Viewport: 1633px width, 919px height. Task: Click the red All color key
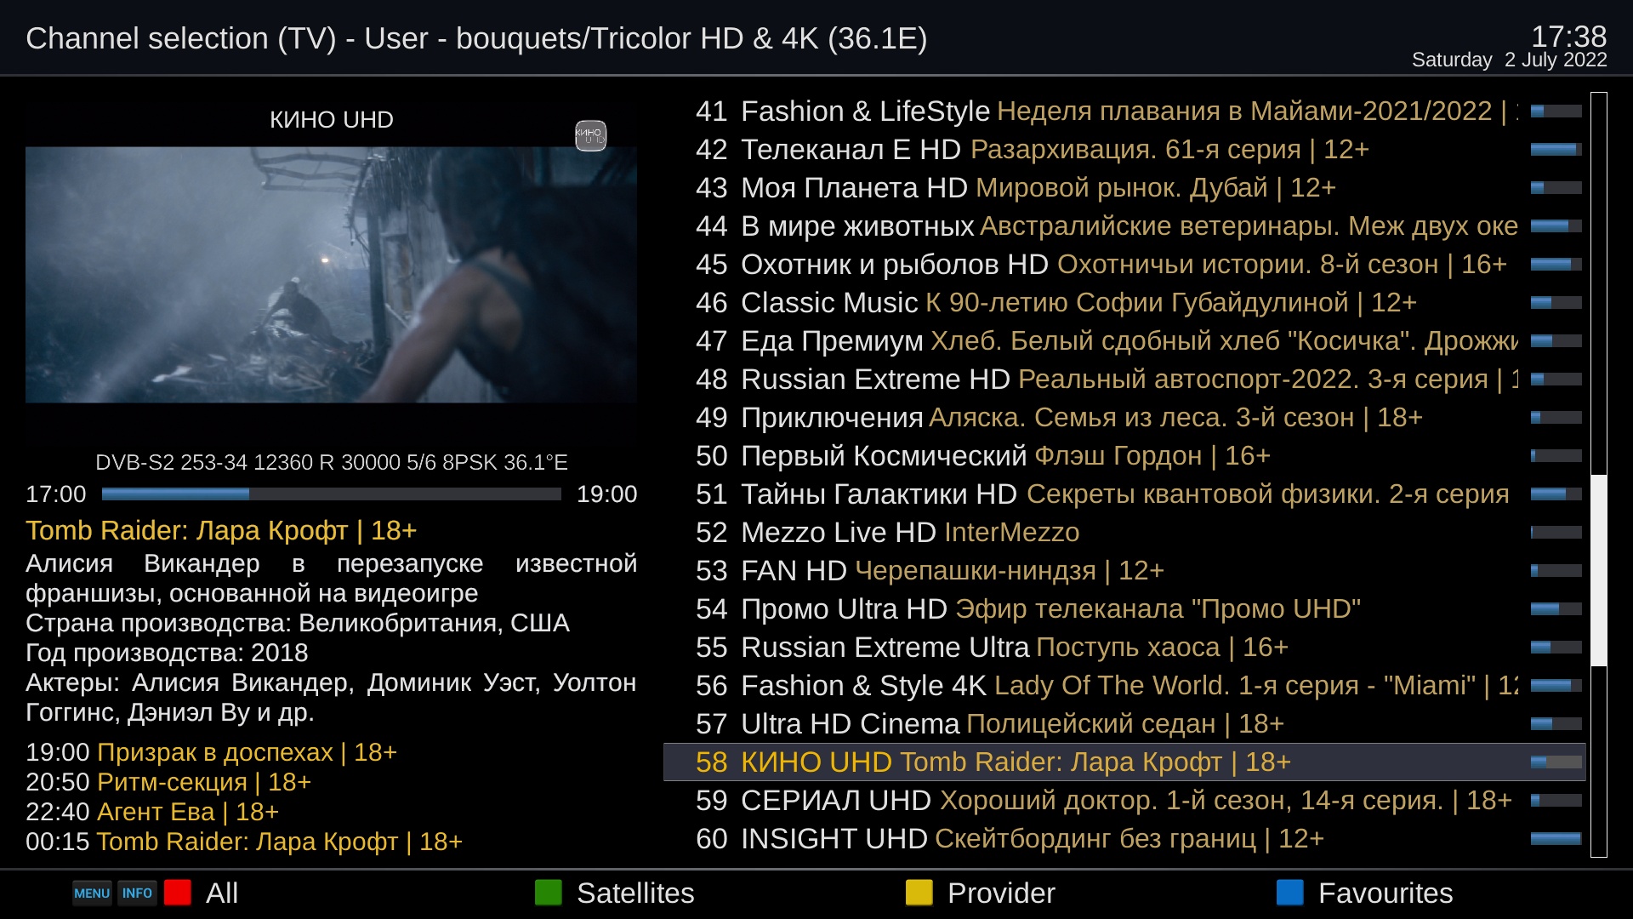(x=178, y=893)
